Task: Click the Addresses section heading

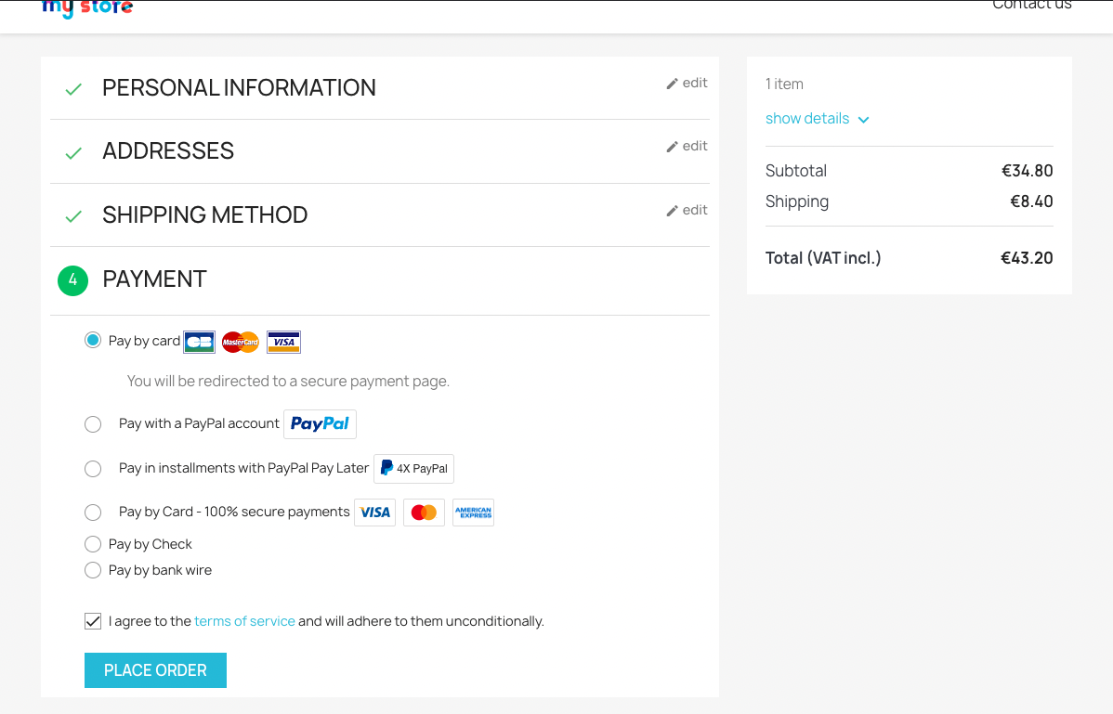Action: 168,151
